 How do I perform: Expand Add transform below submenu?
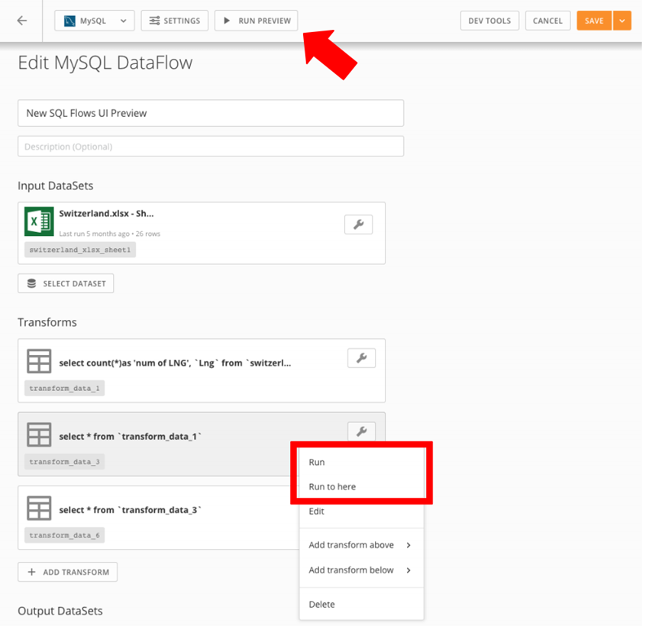click(x=361, y=570)
